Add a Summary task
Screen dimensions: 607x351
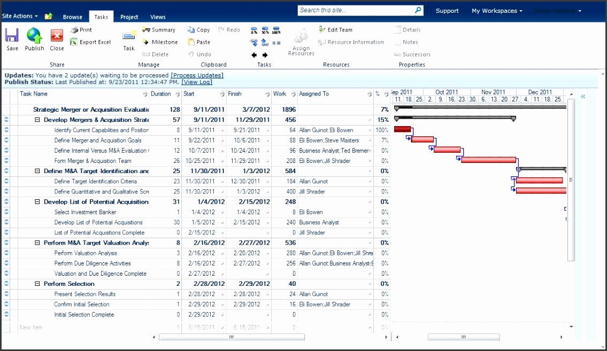coord(159,30)
